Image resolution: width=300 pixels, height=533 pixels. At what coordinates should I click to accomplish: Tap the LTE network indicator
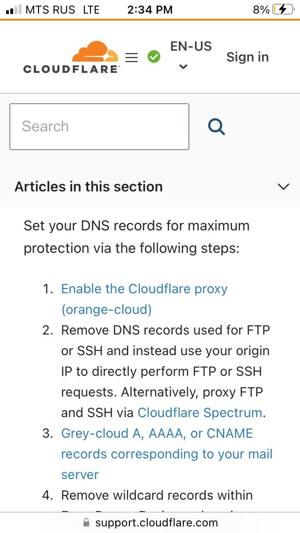91,9
